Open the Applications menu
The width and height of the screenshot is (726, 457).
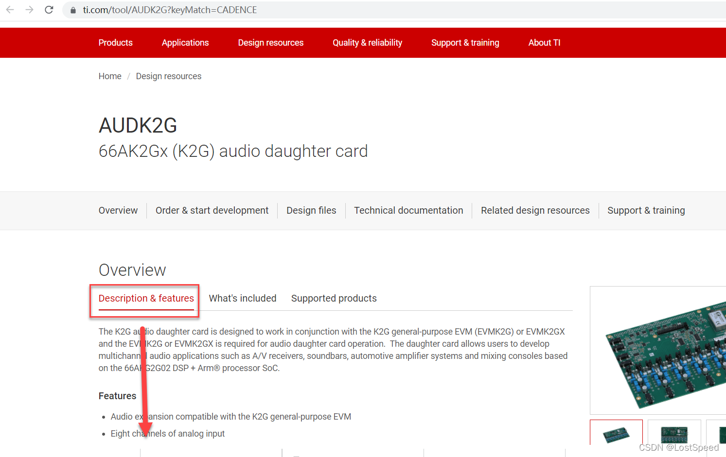pyautogui.click(x=185, y=43)
